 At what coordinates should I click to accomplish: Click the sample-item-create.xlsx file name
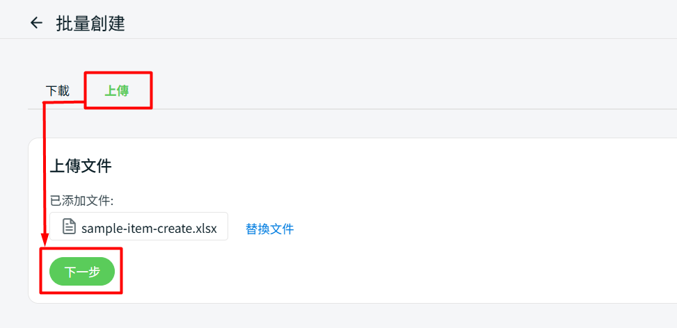[149, 227]
